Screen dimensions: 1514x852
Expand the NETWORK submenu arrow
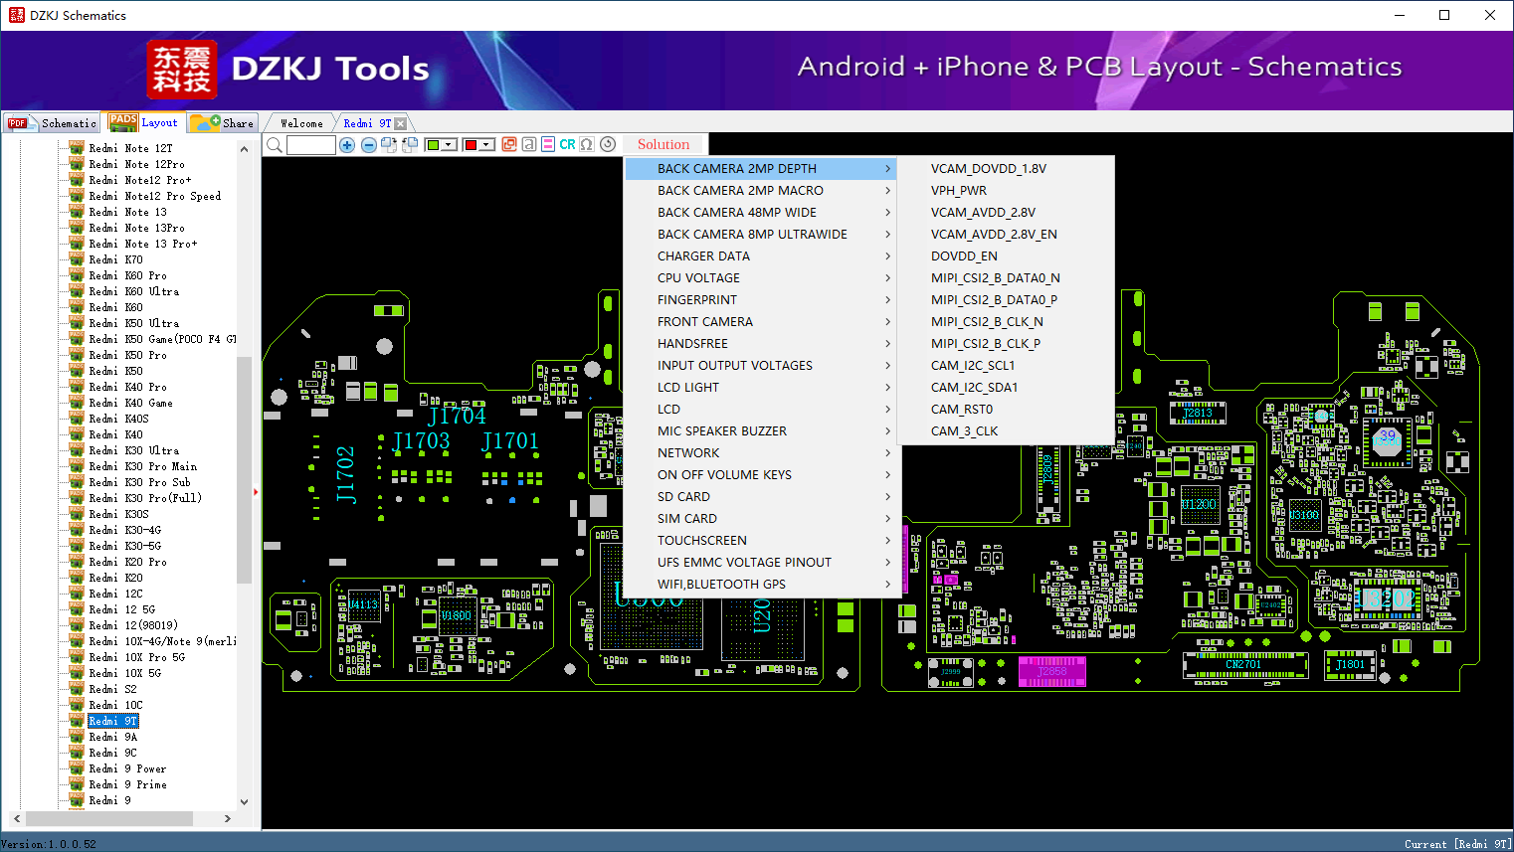tap(887, 453)
